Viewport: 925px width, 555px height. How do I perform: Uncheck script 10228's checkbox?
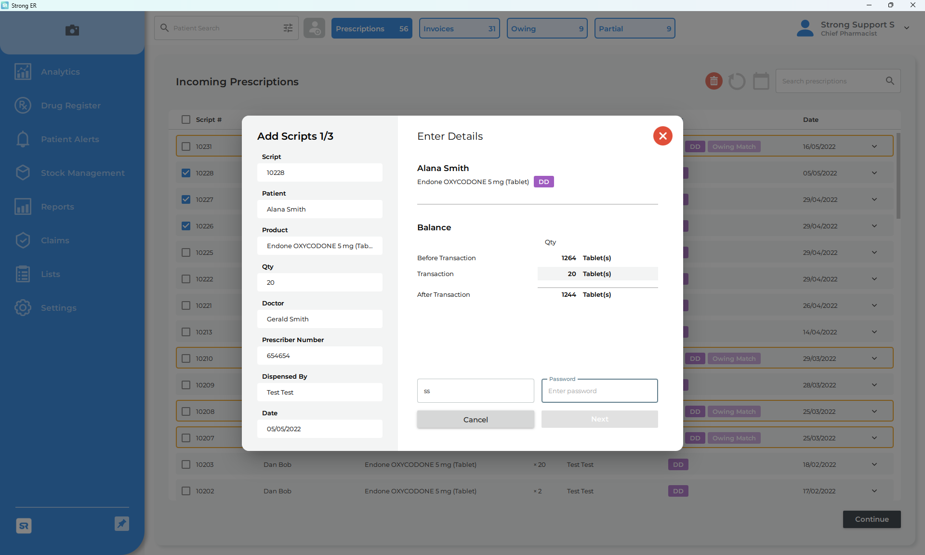click(x=186, y=172)
